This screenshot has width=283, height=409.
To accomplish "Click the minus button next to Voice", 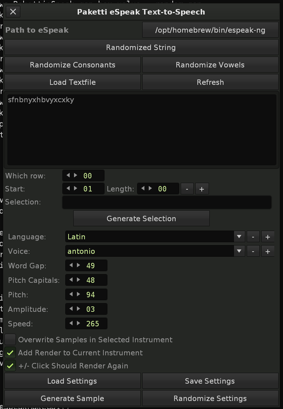I will [253, 251].
